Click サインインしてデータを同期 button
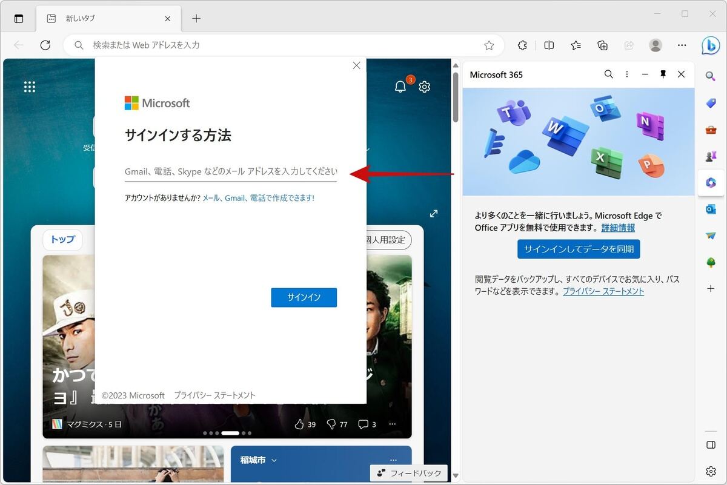 coord(579,249)
